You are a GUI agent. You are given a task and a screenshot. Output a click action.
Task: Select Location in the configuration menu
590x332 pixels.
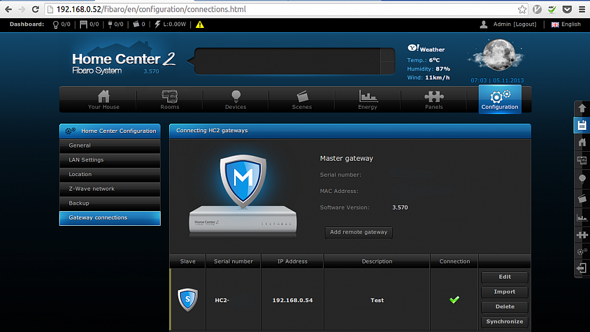coord(110,175)
